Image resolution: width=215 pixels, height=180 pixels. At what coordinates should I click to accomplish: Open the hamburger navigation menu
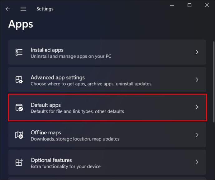click(x=23, y=9)
